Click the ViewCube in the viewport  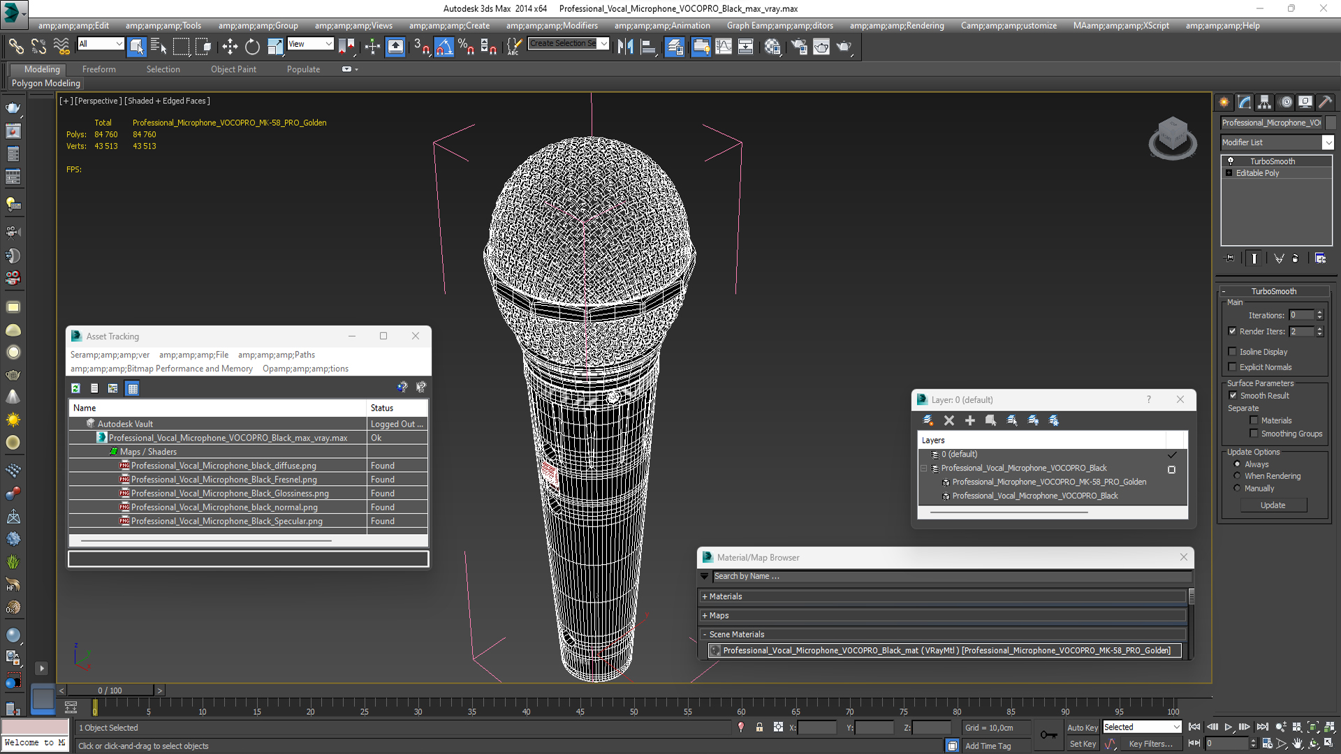click(1173, 138)
